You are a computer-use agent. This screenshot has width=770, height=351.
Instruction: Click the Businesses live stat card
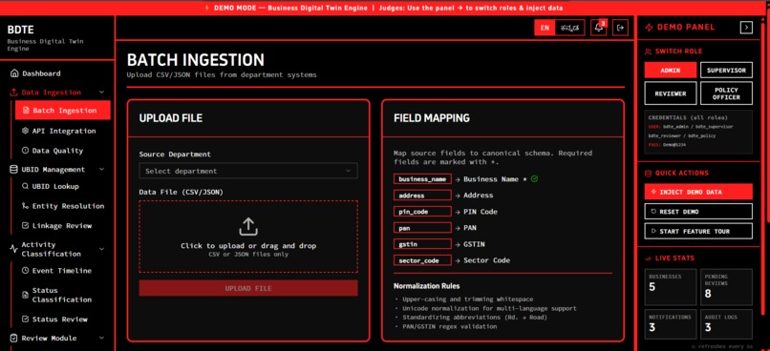671,287
